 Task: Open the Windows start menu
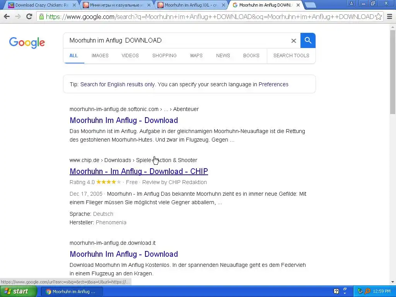pyautogui.click(x=19, y=292)
